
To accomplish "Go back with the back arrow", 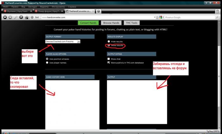I will [x=5, y=17].
